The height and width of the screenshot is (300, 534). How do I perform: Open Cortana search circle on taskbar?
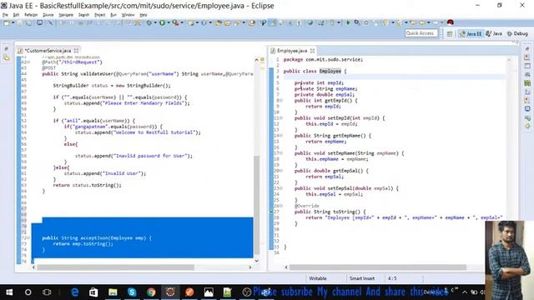pos(28,292)
